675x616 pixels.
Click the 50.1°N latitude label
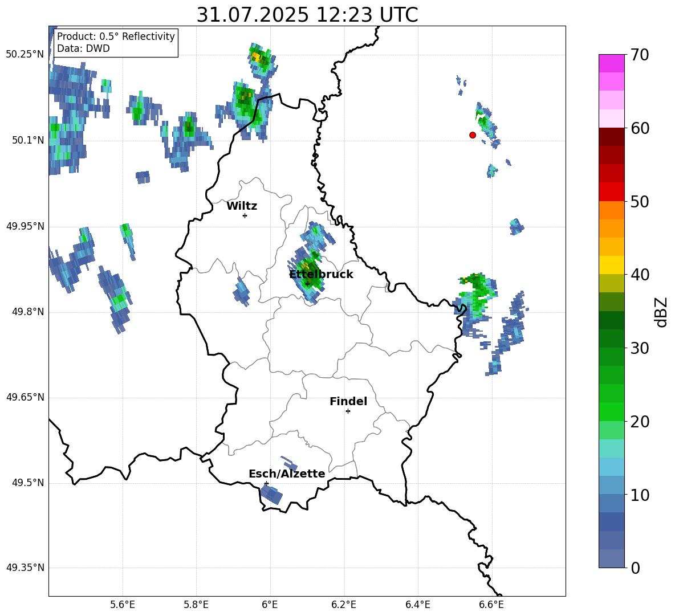tap(28, 140)
